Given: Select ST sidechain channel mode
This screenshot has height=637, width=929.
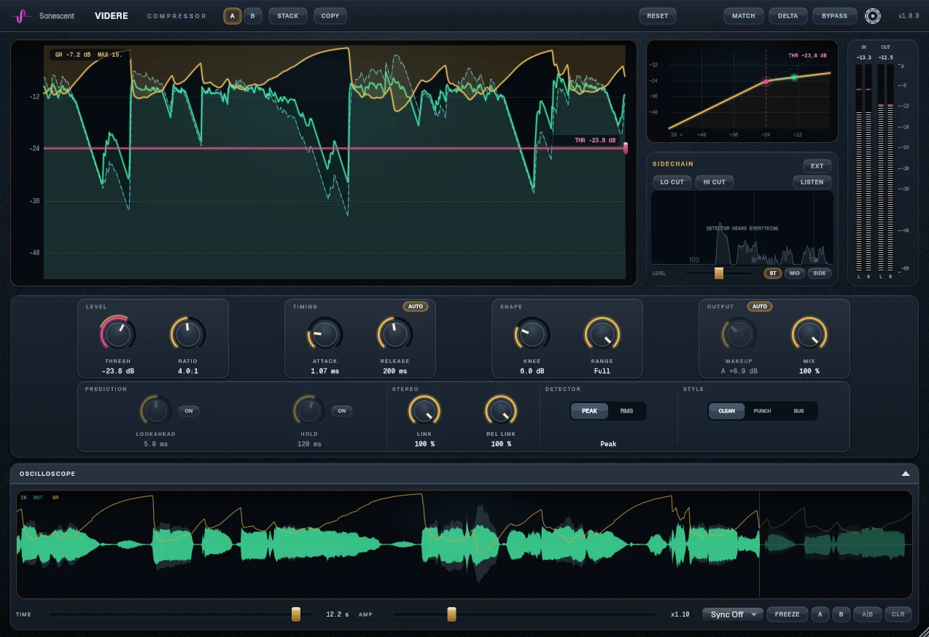Looking at the screenshot, I should tap(773, 273).
